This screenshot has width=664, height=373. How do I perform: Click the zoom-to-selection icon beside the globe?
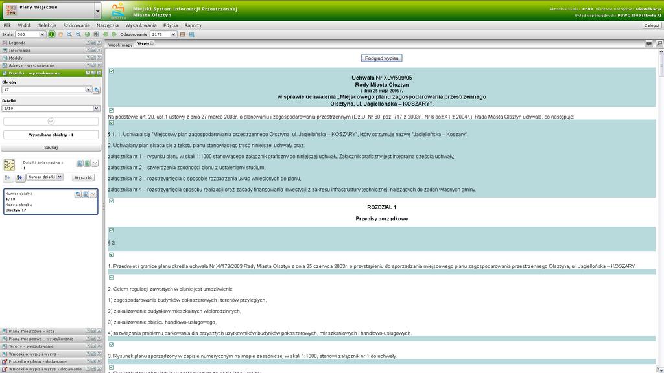tap(96, 34)
